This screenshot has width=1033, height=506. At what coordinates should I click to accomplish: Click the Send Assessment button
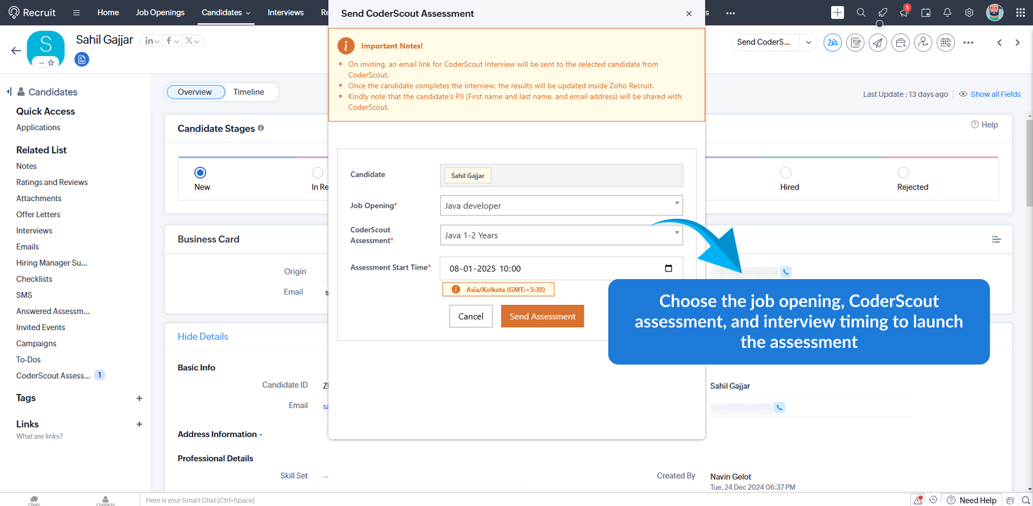(542, 316)
